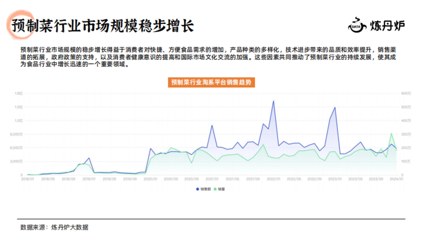Image resolution: width=423 pixels, height=238 pixels.
Task: Click the highest blue peak near 2022/01
Action: pos(274,101)
